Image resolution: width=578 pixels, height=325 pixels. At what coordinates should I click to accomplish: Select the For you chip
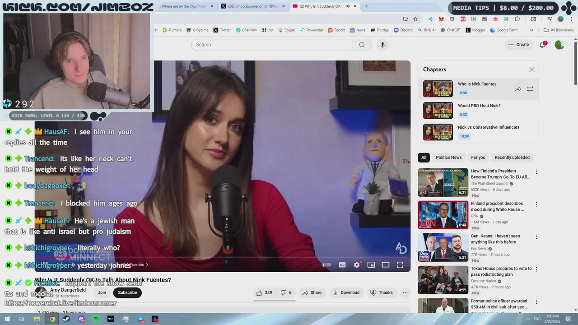[x=478, y=158]
